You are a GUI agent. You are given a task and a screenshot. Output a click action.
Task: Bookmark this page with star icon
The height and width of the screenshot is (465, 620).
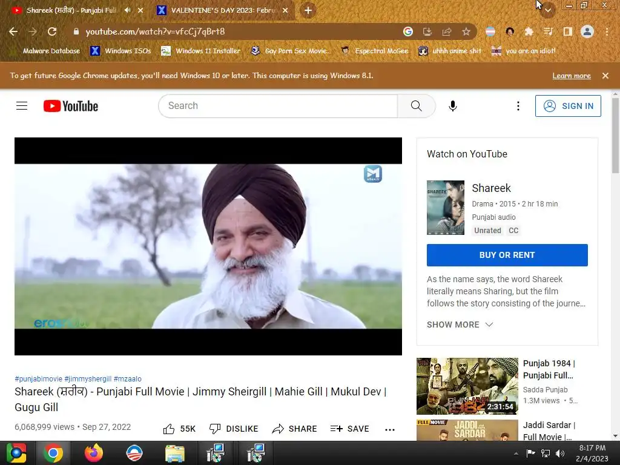(466, 31)
